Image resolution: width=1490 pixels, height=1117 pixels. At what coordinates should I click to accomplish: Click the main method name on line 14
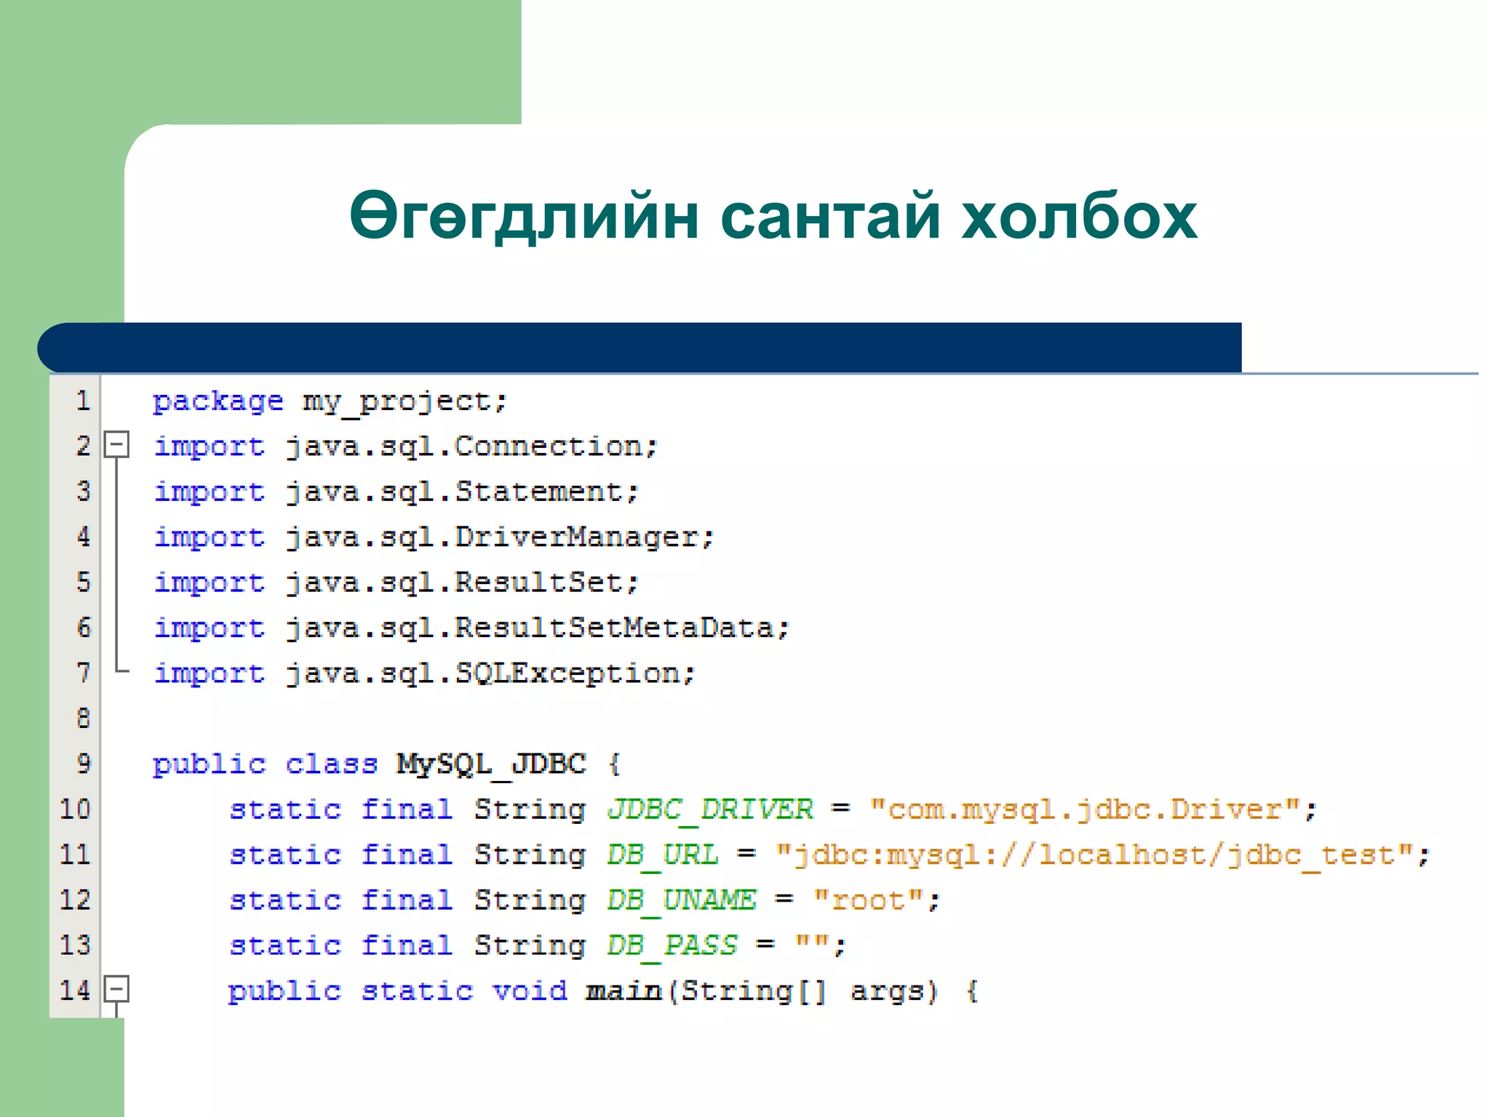pyautogui.click(x=624, y=991)
